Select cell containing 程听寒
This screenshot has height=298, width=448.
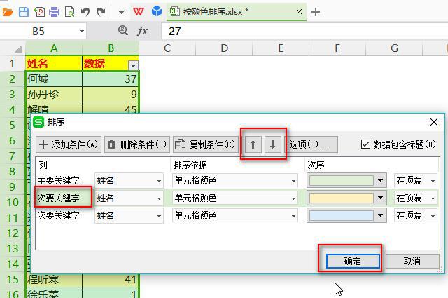click(54, 279)
